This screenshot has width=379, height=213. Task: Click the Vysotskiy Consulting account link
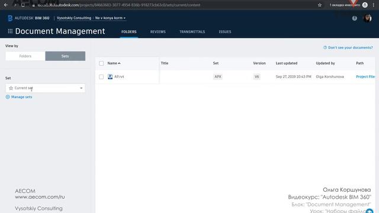pyautogui.click(x=74, y=18)
